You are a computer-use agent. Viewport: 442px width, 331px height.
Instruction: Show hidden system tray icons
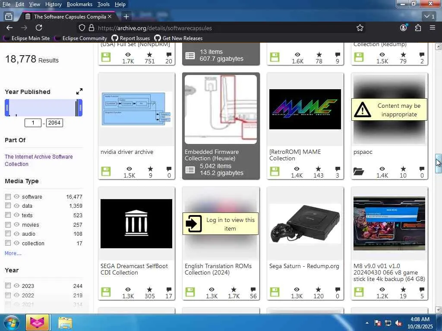click(367, 323)
